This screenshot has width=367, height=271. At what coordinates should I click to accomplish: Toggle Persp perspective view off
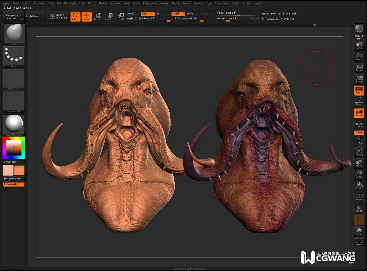(359, 90)
